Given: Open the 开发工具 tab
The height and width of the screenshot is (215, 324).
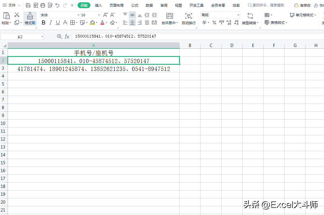Looking at the screenshot, I should [x=196, y=5].
